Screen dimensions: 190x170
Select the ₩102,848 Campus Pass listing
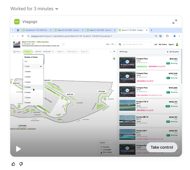point(149,77)
